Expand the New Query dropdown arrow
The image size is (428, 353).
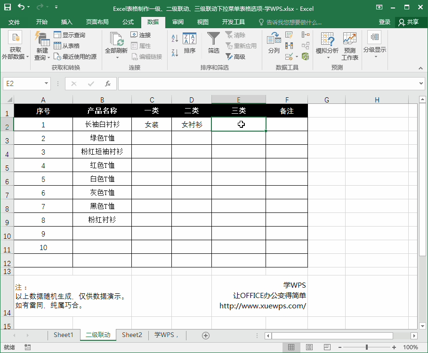pyautogui.click(x=48, y=57)
